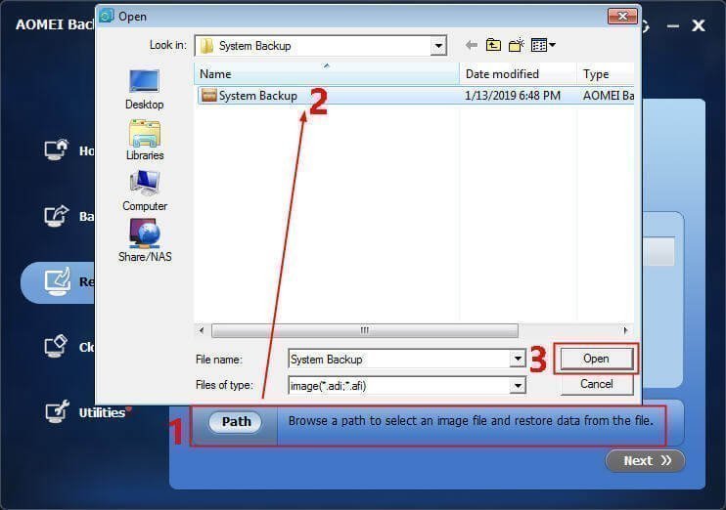
Task: Click the horizontal scrollbar thumb of file list
Action: click(x=365, y=330)
